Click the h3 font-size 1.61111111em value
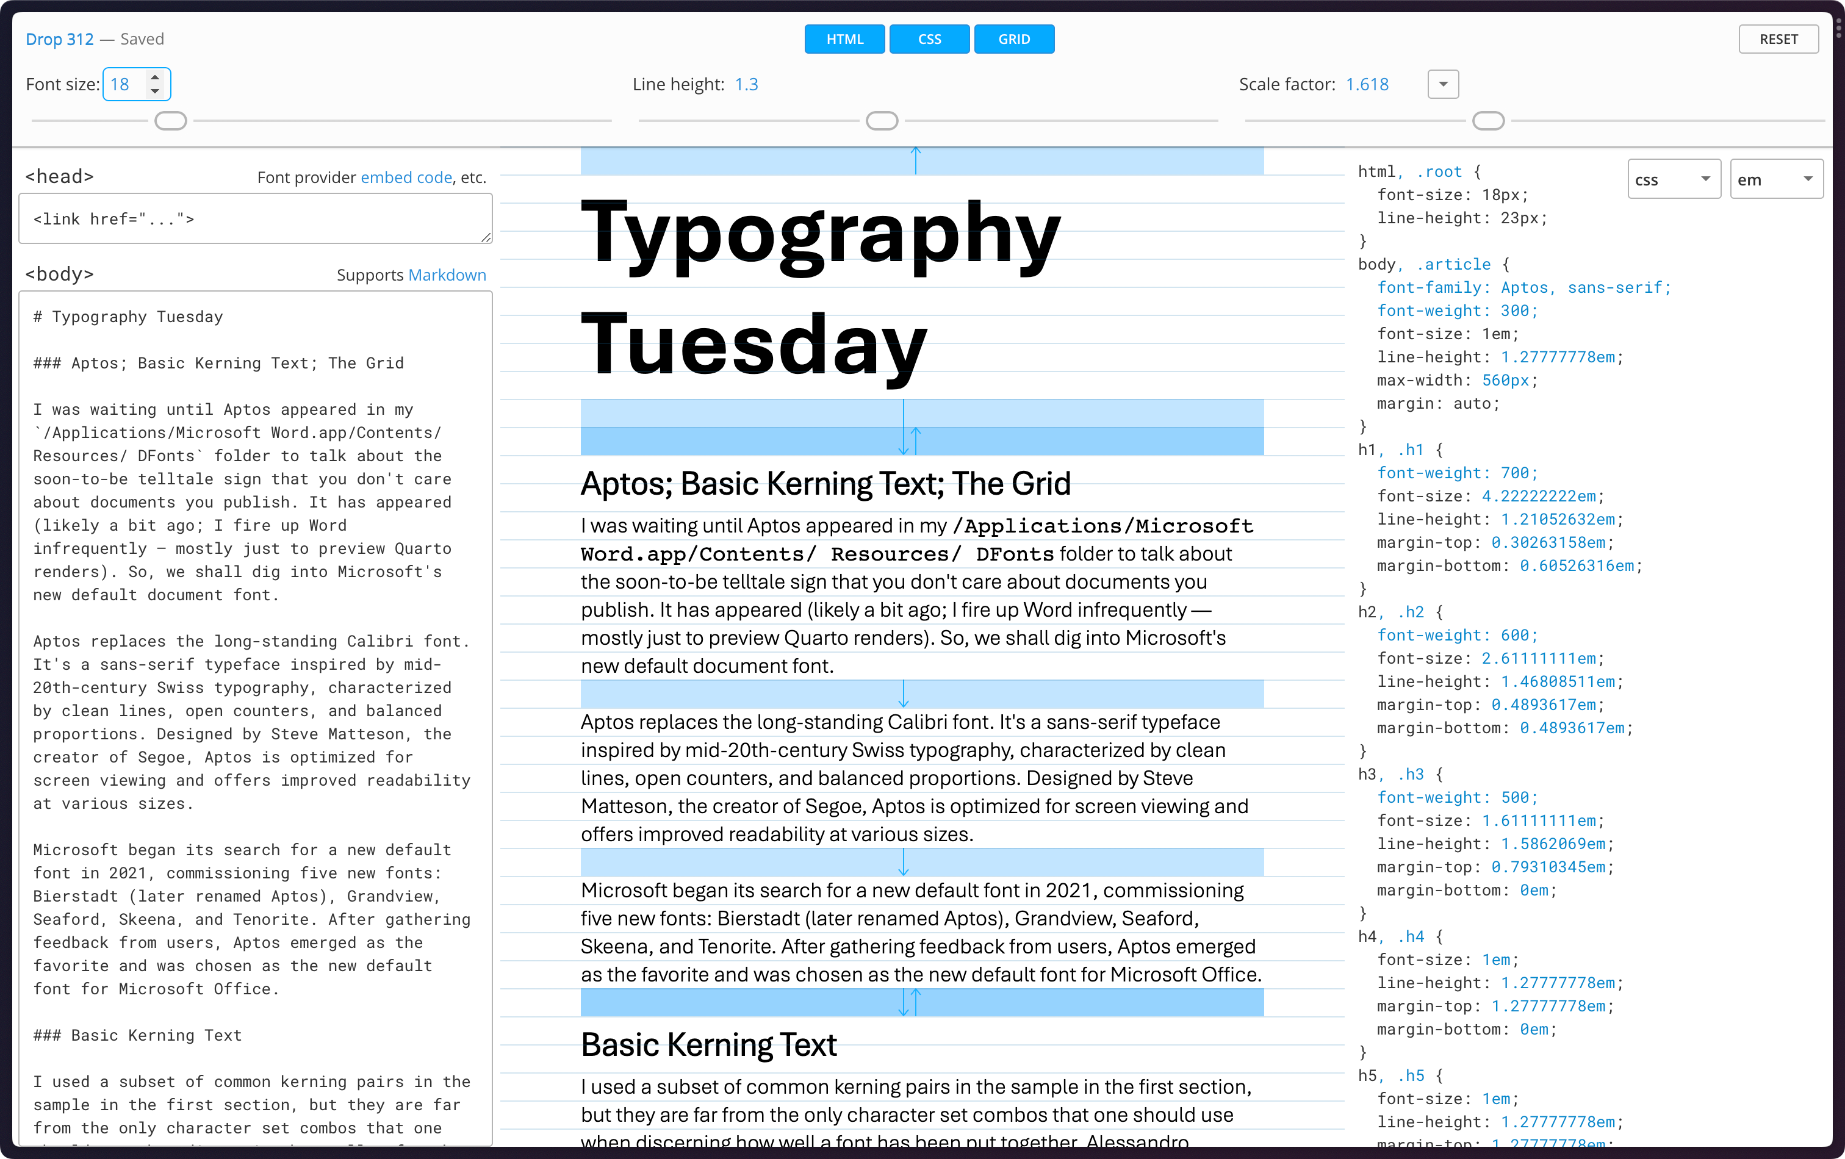The width and height of the screenshot is (1845, 1159). point(1539,820)
